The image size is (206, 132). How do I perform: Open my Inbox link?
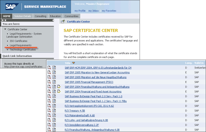point(94,11)
